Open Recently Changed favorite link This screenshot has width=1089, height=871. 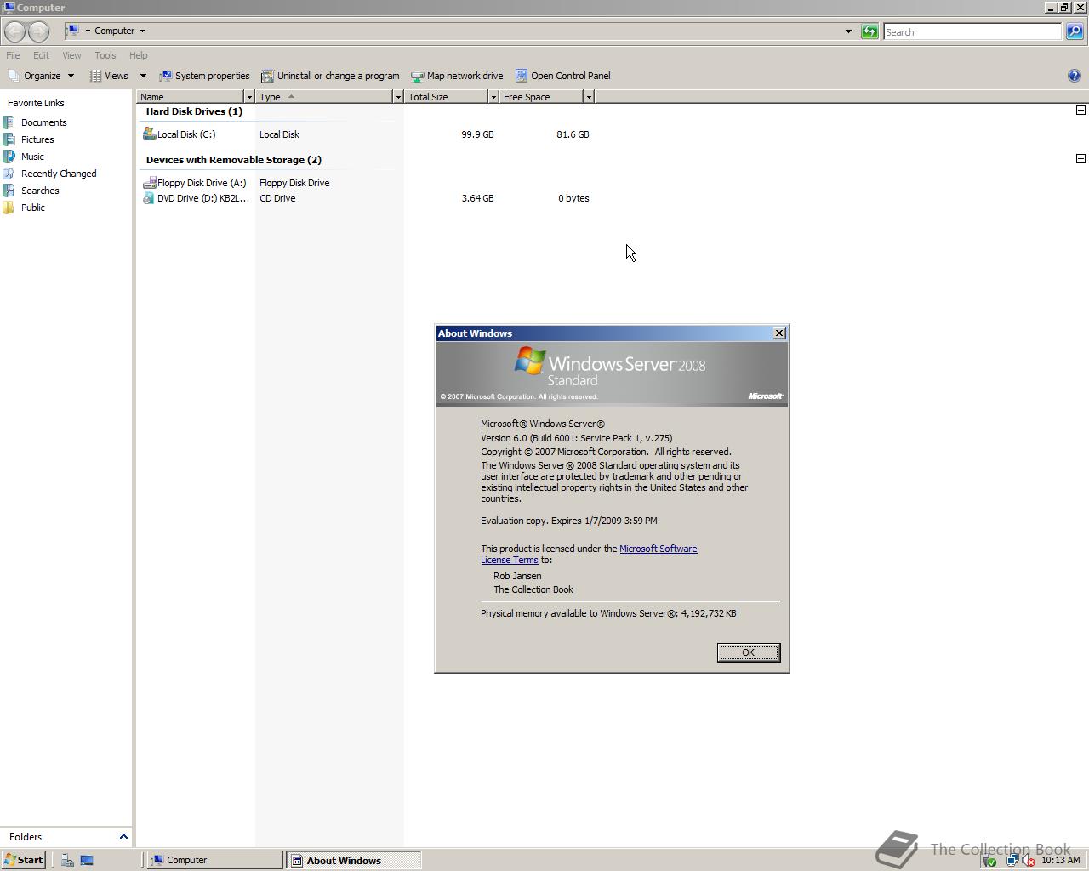59,174
